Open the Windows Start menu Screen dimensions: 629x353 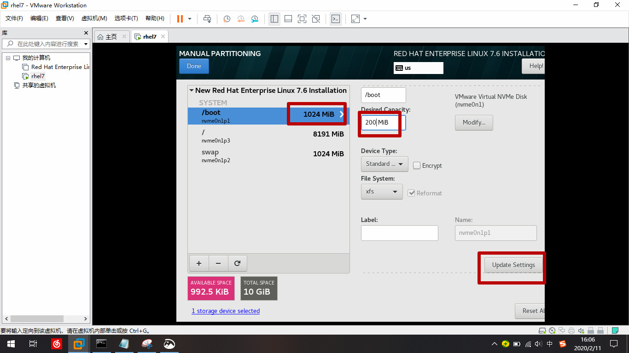coord(11,343)
